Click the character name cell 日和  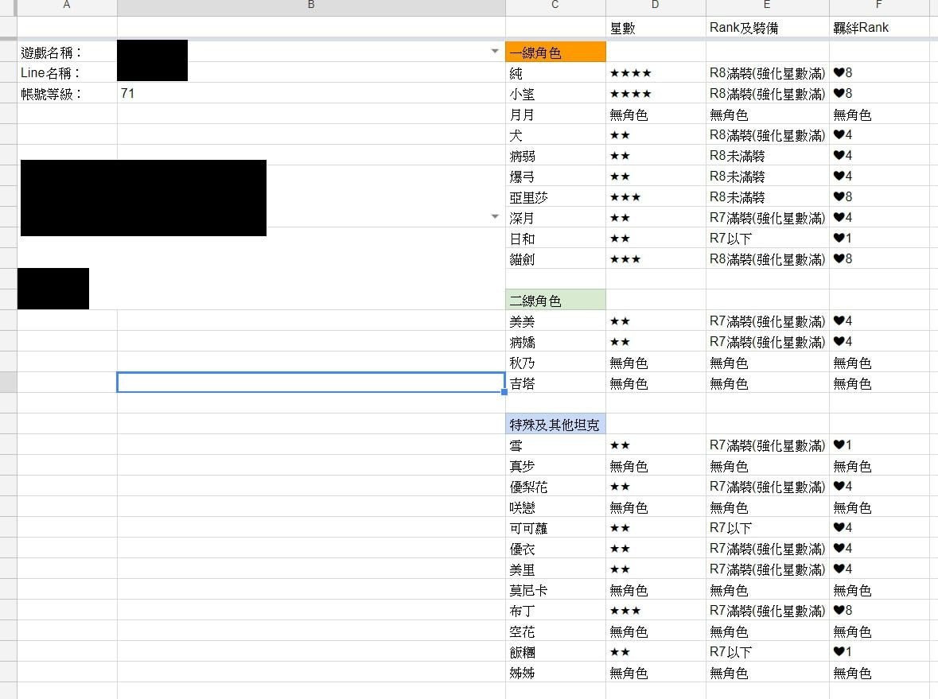pos(556,239)
